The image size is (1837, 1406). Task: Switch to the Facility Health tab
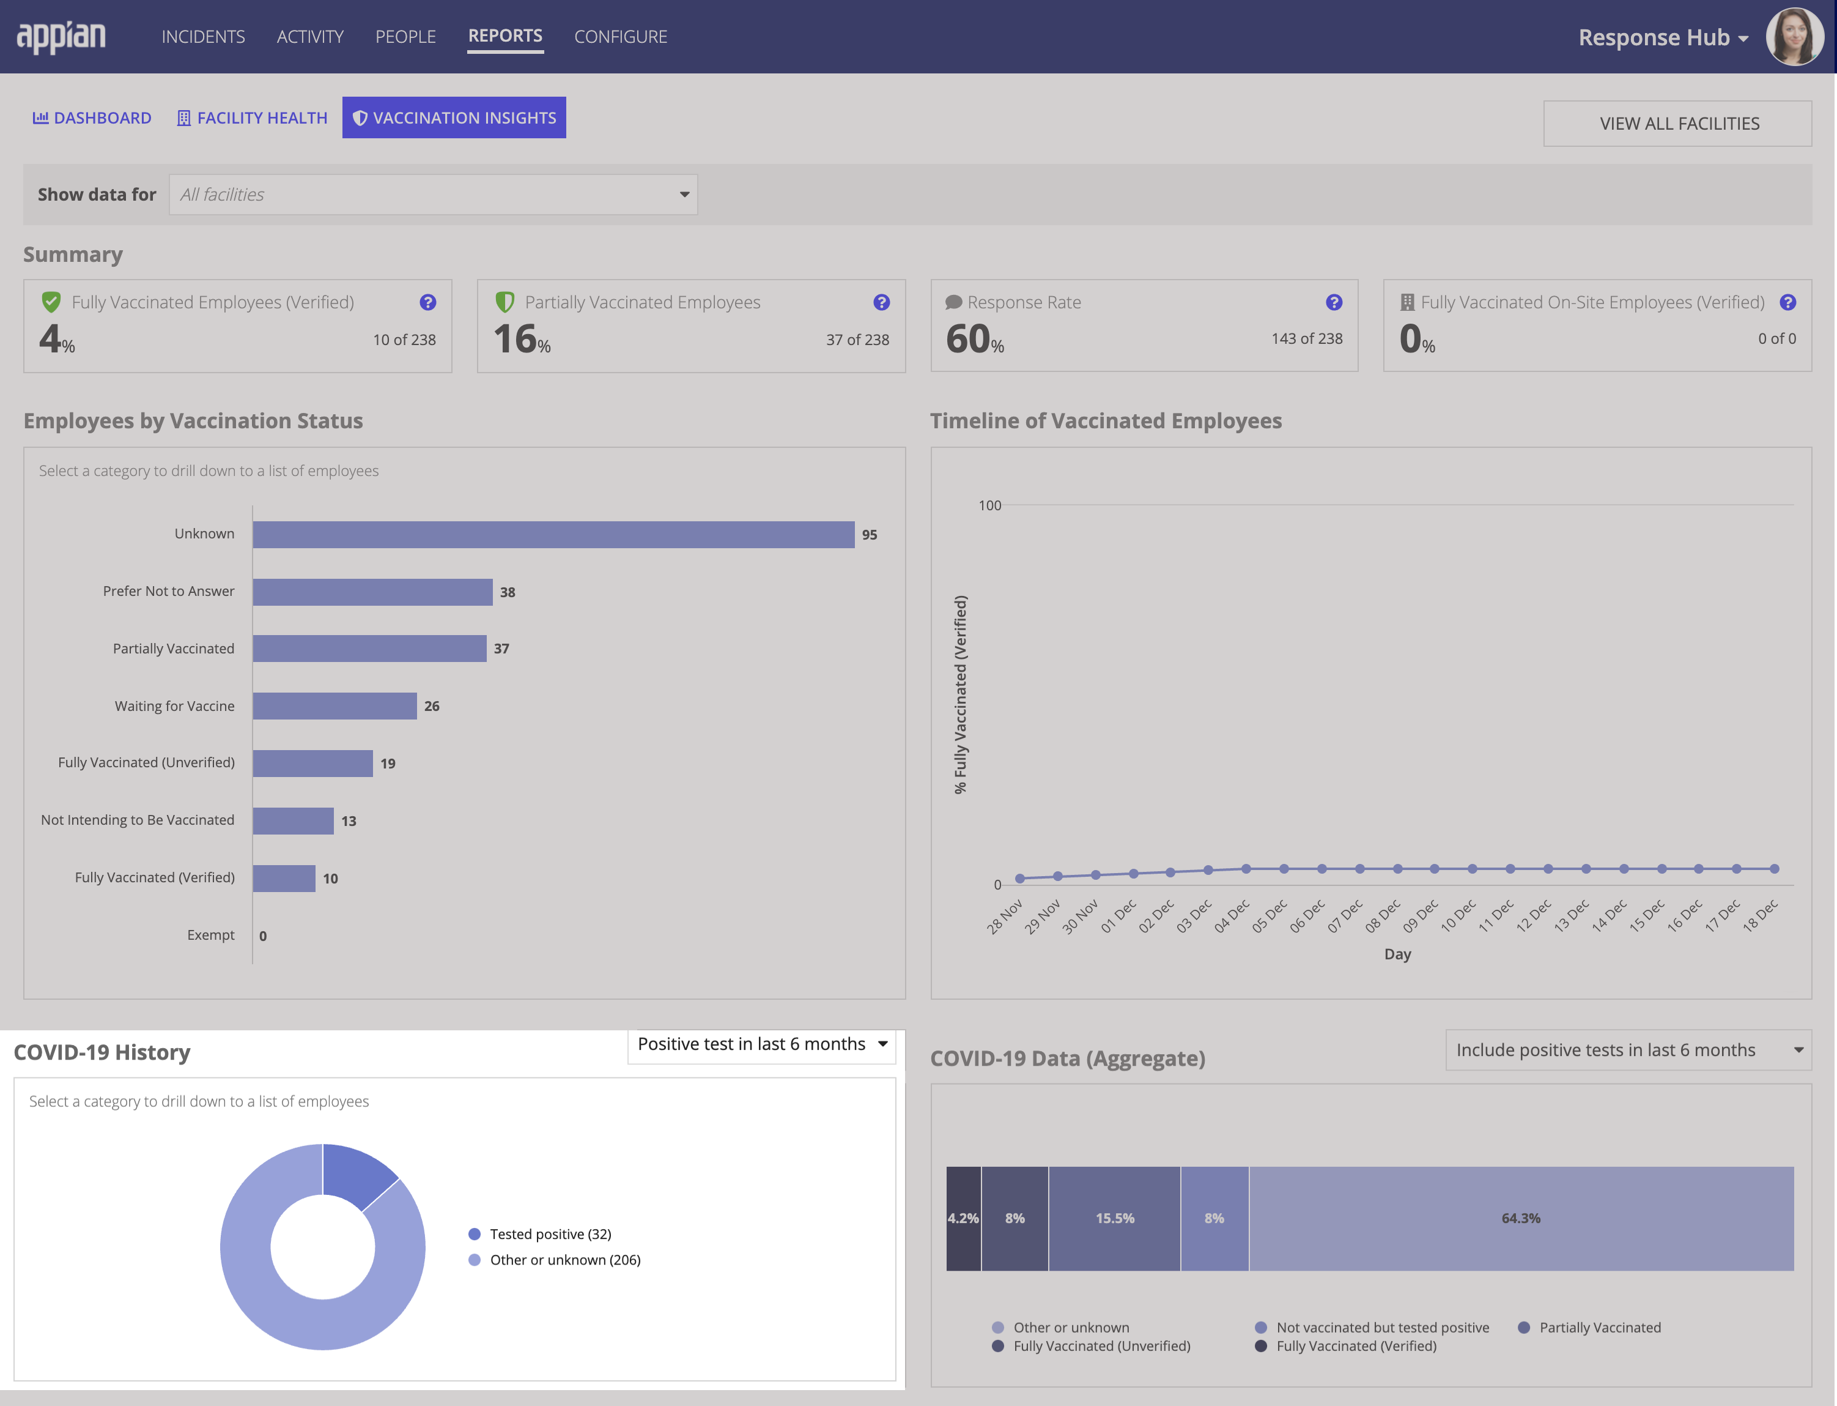[x=253, y=118]
